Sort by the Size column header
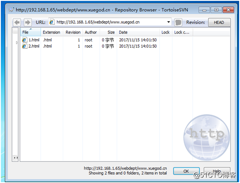The image size is (240, 183). click(108, 32)
